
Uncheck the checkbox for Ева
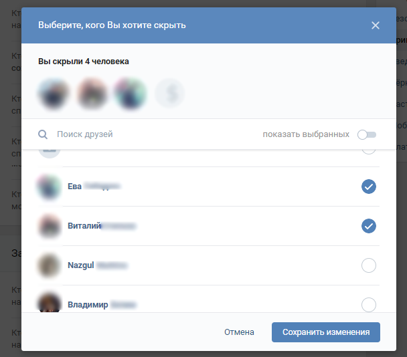(369, 187)
